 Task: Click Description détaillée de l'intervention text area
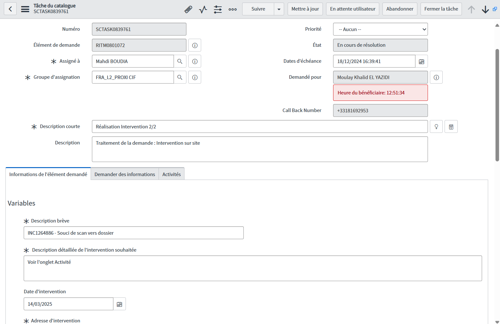point(253,268)
